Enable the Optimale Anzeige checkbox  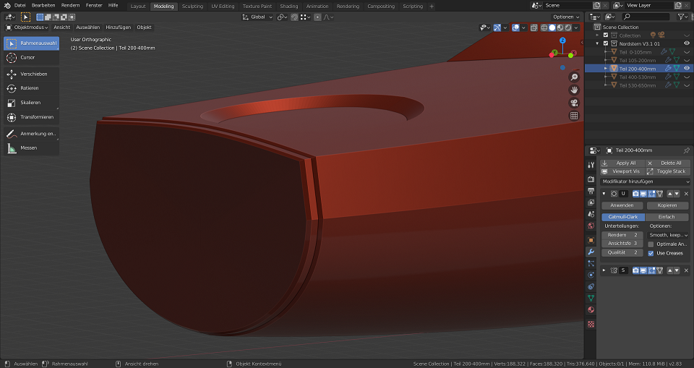coord(651,244)
